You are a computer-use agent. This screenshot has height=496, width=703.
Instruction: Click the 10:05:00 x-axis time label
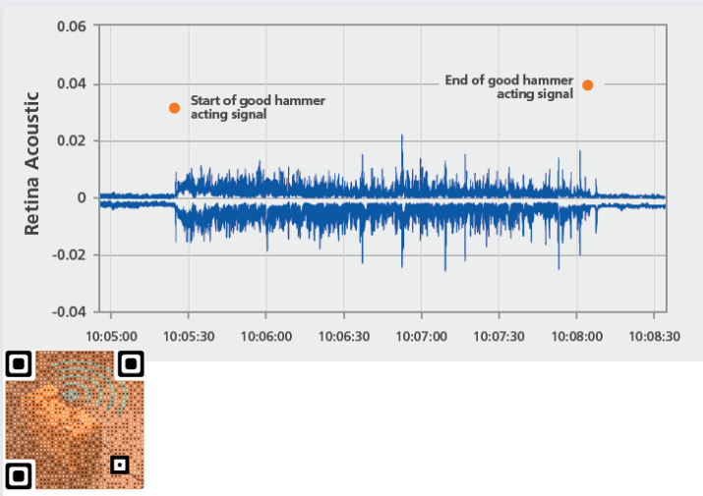pyautogui.click(x=112, y=336)
